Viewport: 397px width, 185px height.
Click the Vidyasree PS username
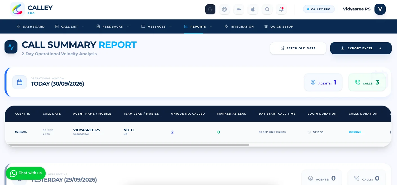coord(356,9)
